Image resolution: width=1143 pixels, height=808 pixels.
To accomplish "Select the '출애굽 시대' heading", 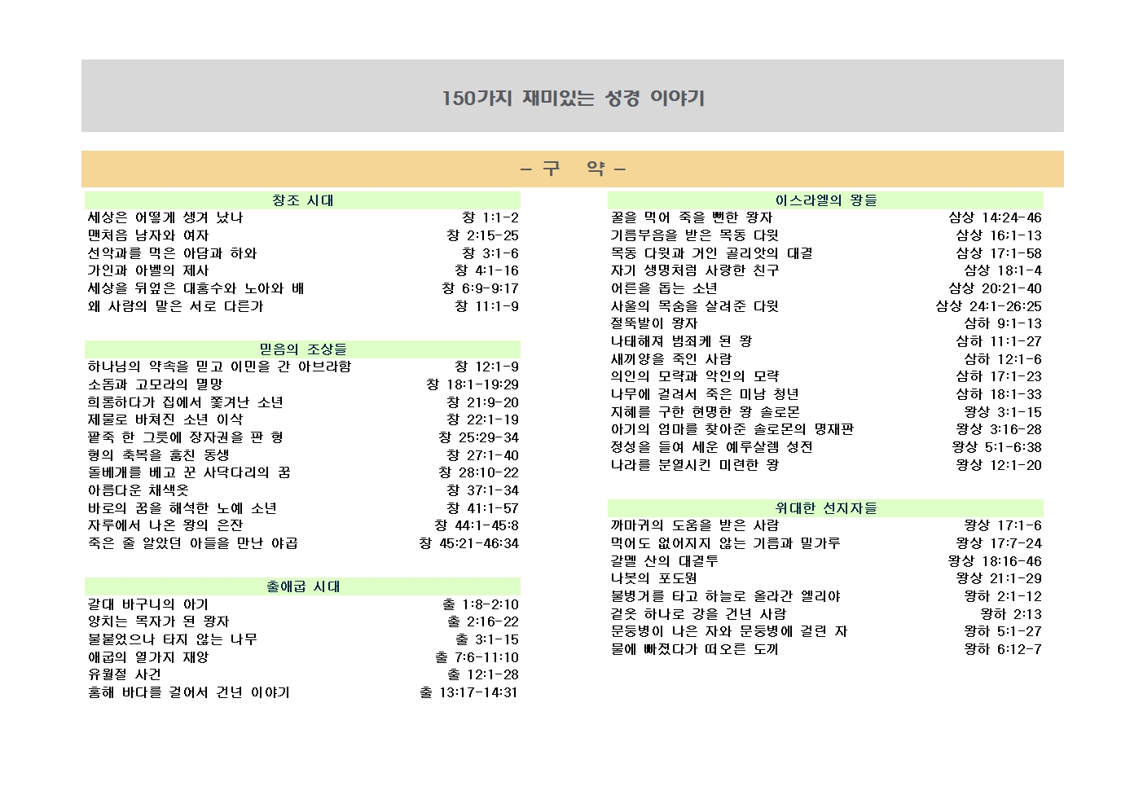I will [x=302, y=586].
